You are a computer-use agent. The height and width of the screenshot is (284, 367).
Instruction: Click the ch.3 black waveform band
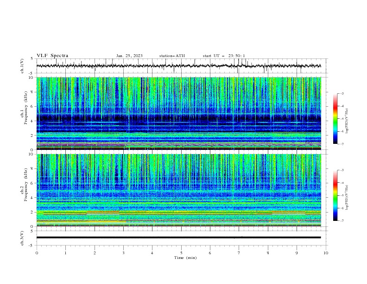point(178,238)
